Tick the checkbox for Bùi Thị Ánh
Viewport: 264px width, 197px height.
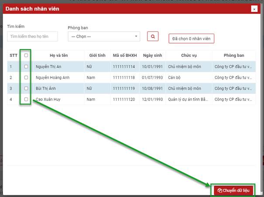26,88
